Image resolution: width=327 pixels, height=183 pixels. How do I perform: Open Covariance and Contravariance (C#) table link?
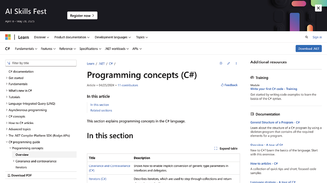[109, 168]
